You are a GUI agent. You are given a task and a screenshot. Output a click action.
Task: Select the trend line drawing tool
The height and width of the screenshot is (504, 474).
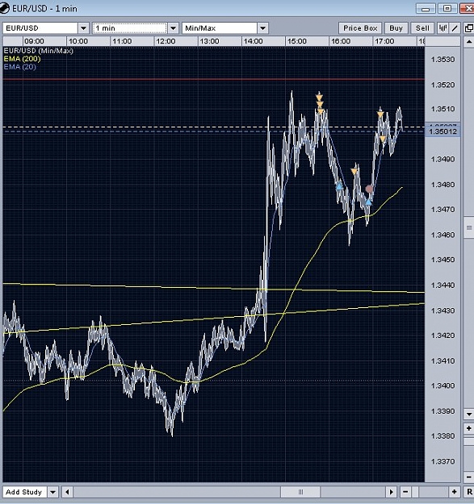[455, 28]
